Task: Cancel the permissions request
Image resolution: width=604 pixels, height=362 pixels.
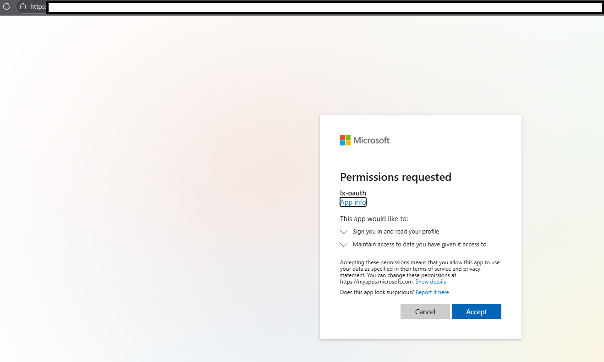Action: [x=425, y=312]
